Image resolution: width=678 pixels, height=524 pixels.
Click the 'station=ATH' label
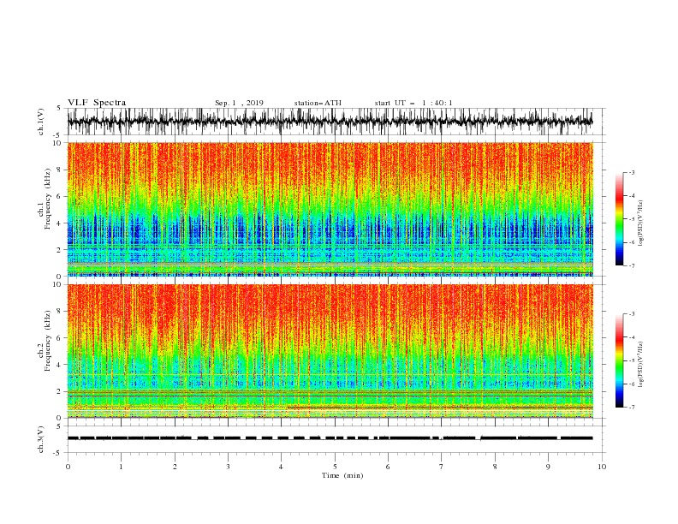[x=318, y=103]
